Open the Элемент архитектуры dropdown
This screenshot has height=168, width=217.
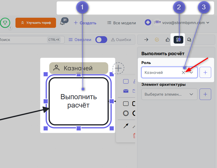tap(169, 94)
